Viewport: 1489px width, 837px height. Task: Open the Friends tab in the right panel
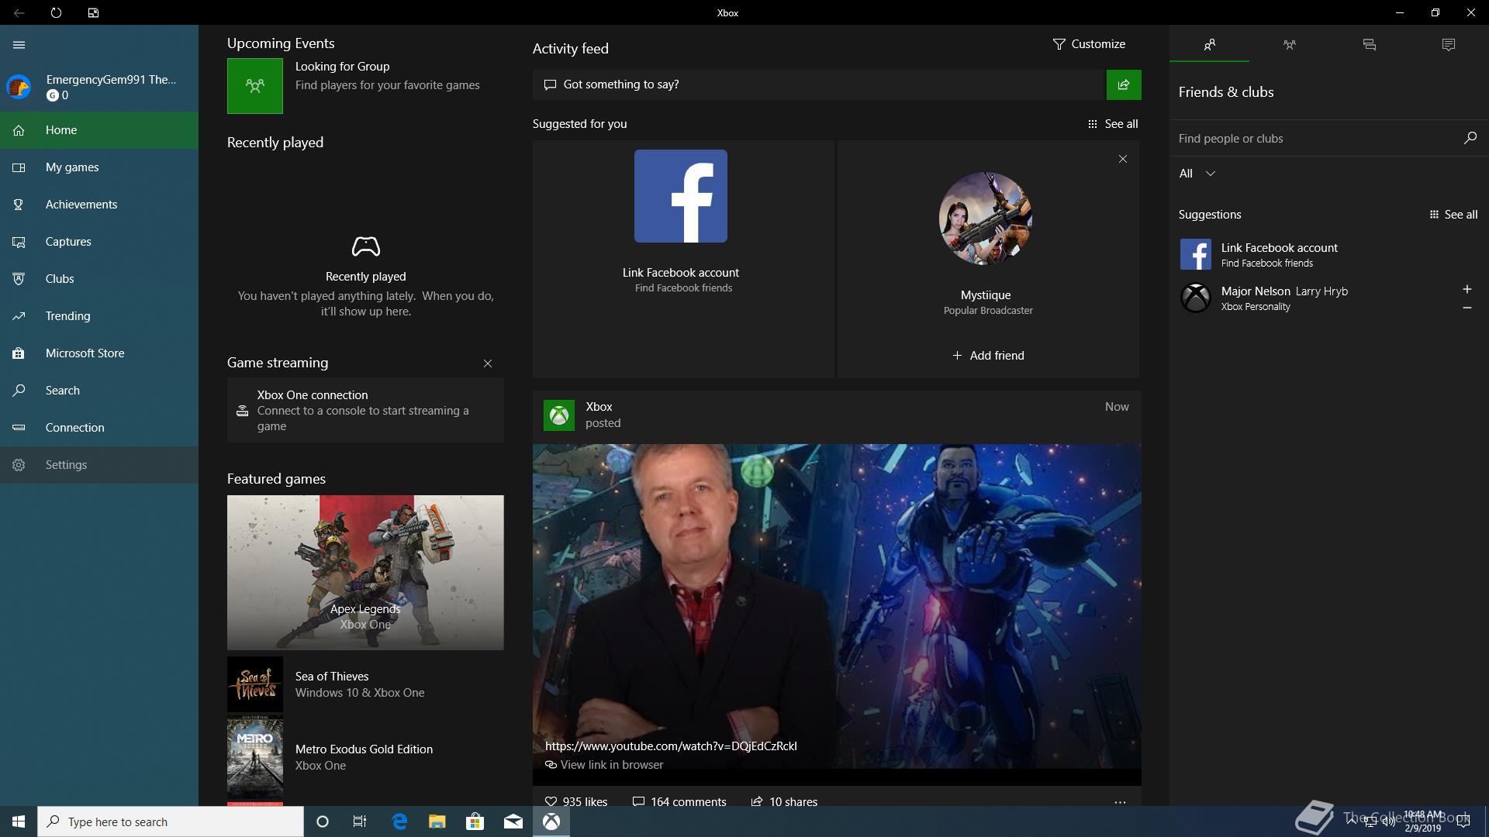pyautogui.click(x=1209, y=45)
